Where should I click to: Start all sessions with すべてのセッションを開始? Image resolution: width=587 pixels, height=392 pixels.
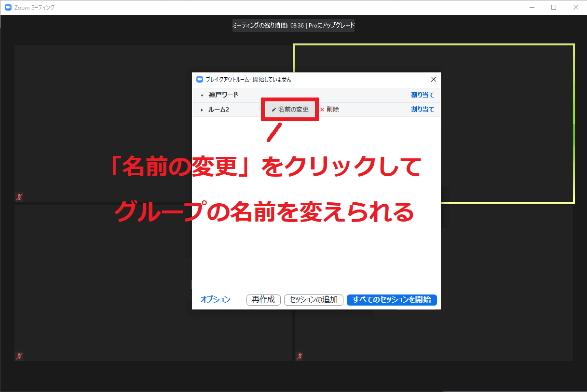coord(392,300)
